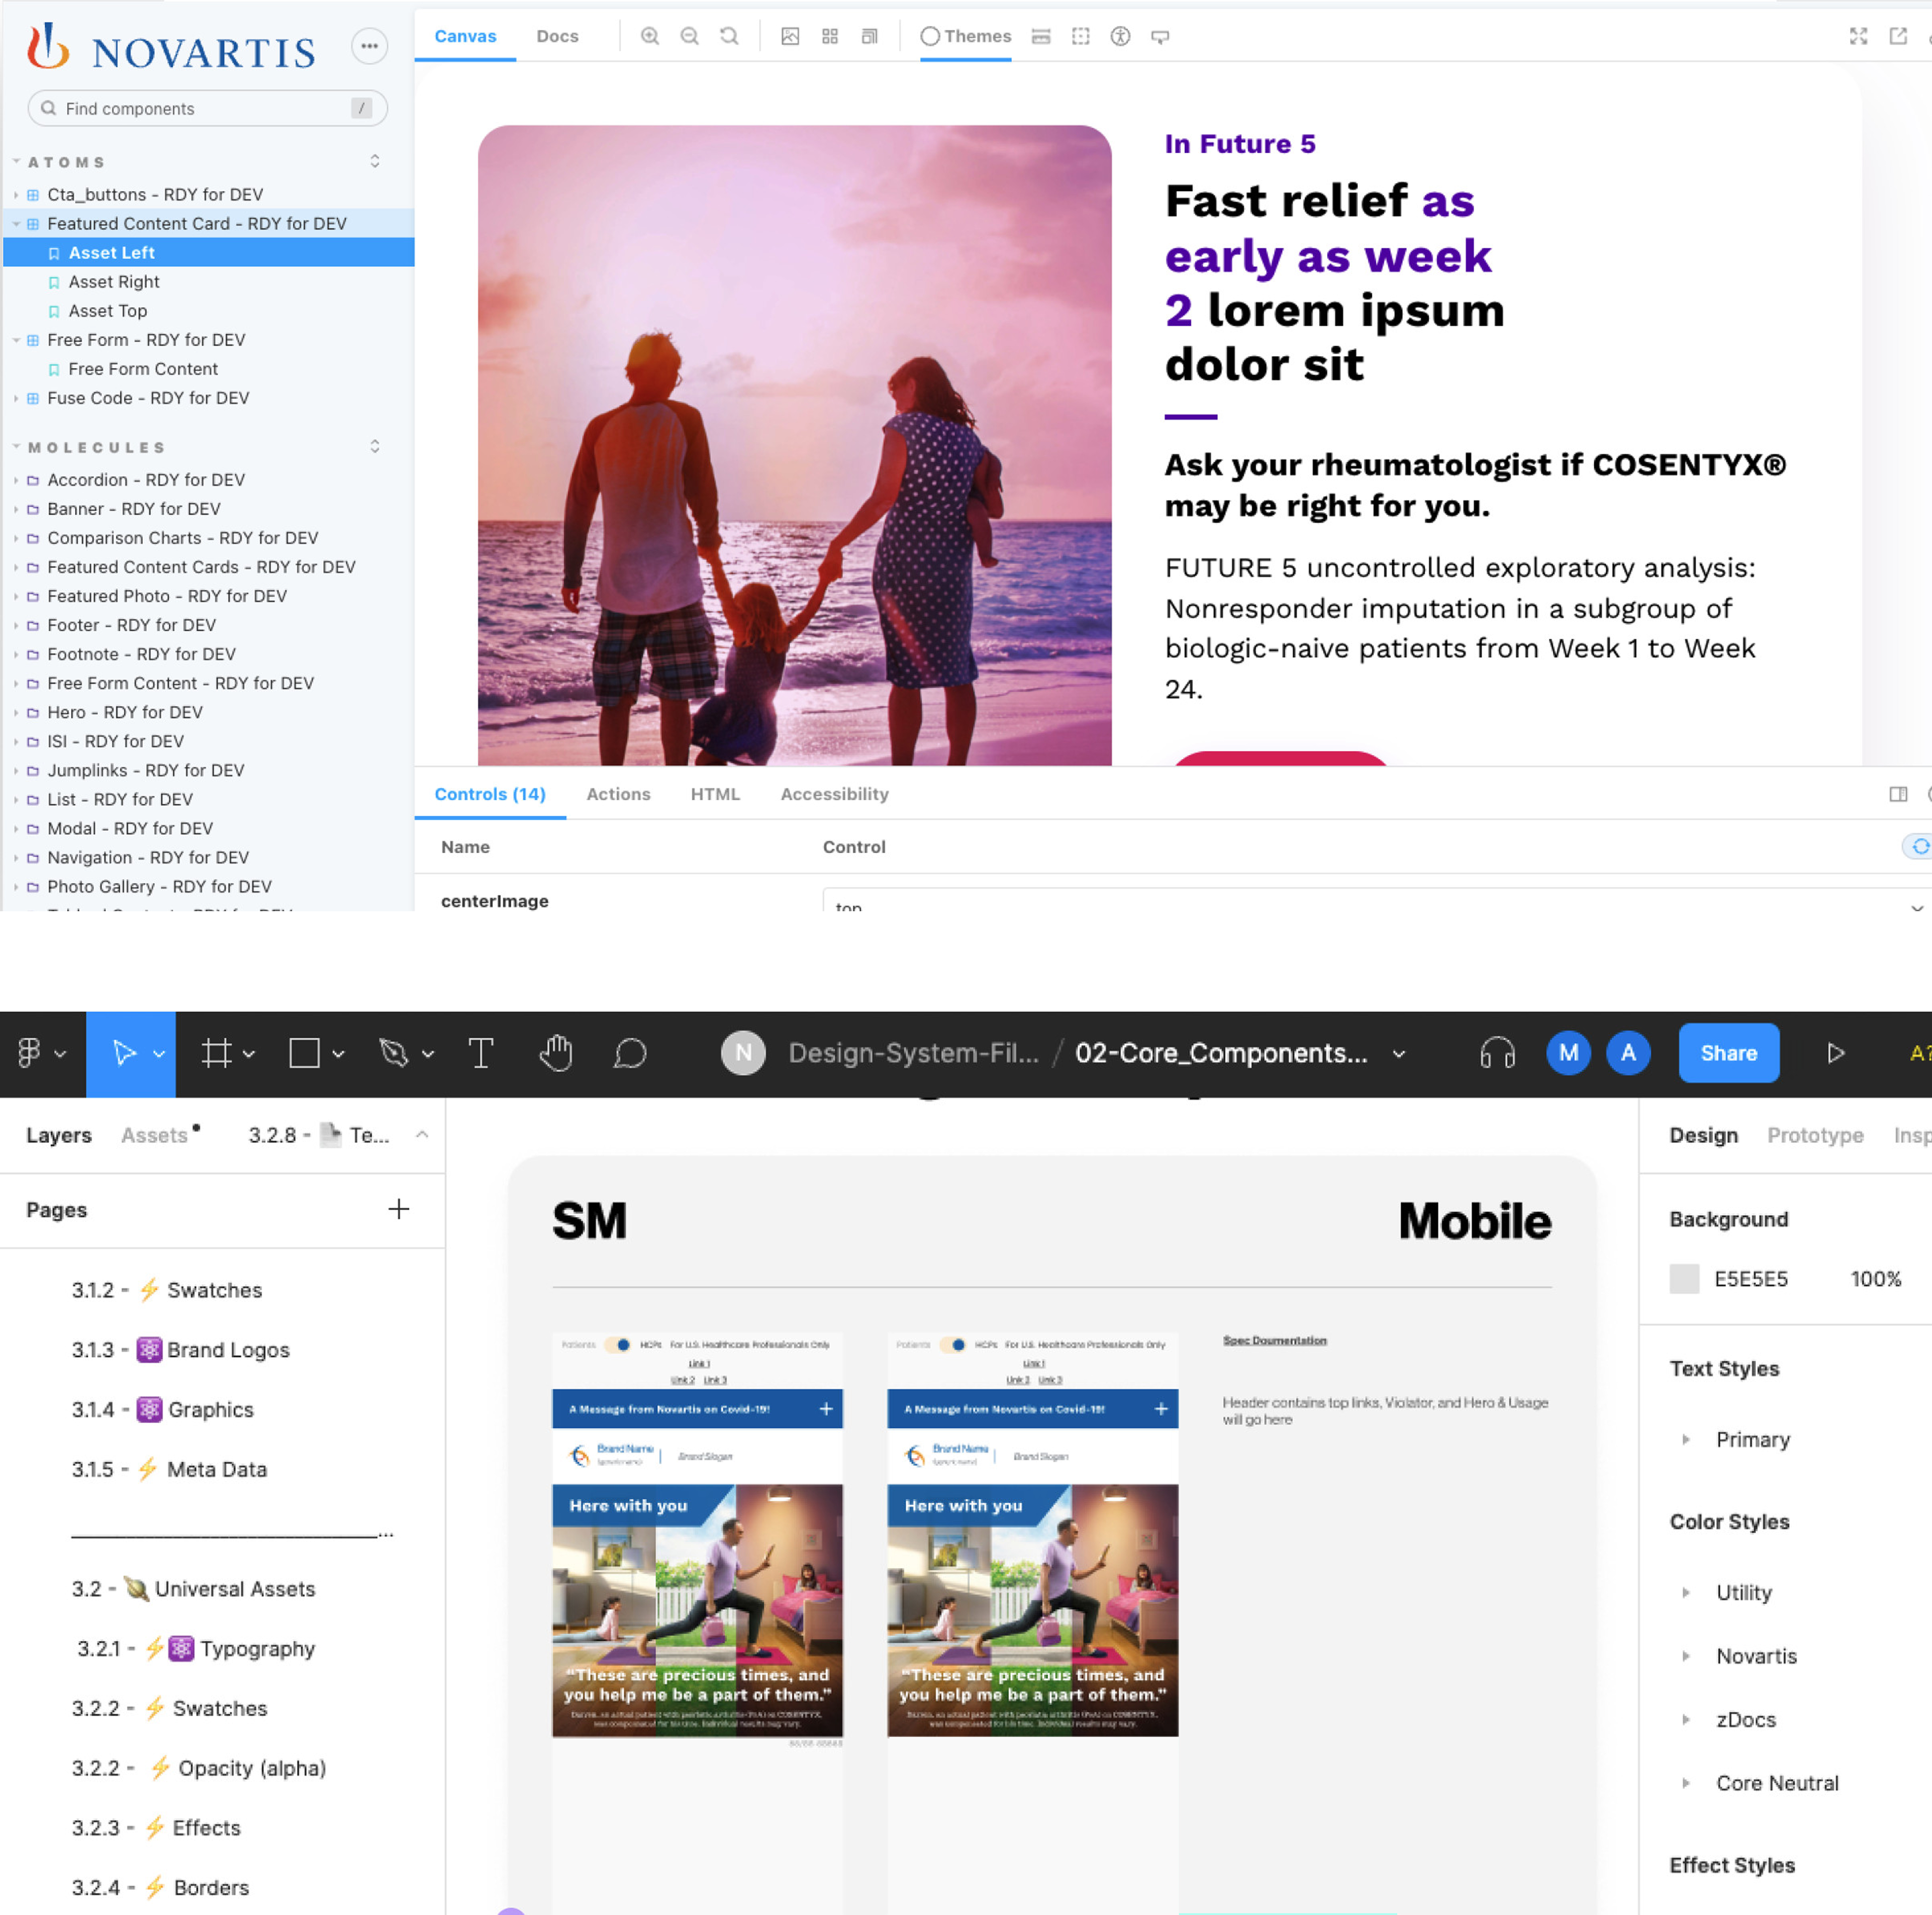Select the Figma Move tool

click(x=124, y=1053)
